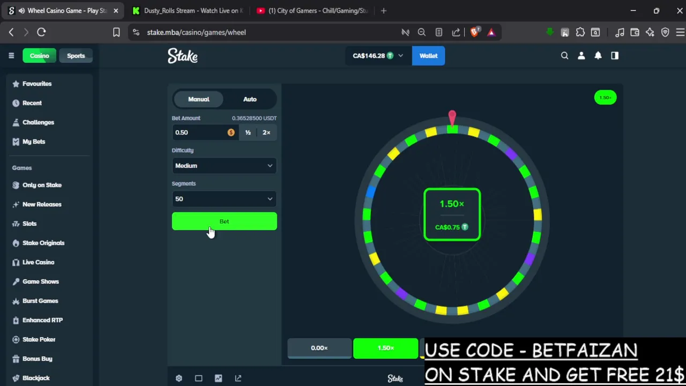Open Burst Games link in sidebar
This screenshot has width=686, height=386.
coord(40,301)
